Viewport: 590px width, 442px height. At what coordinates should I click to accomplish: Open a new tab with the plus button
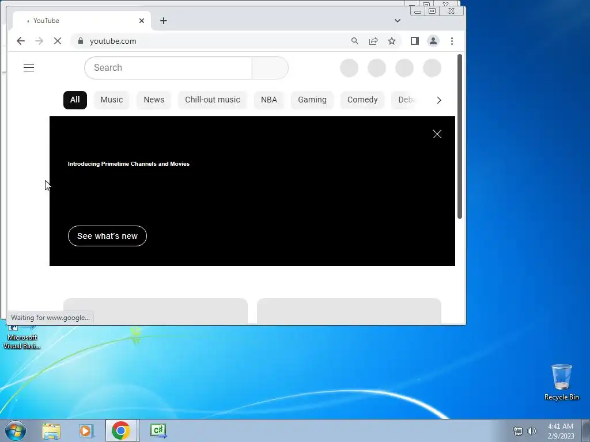[x=163, y=21]
